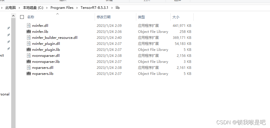This screenshot has height=128, width=270.
Task: Click the nvinfer_plugin.dll icon
Action: (x=29, y=43)
